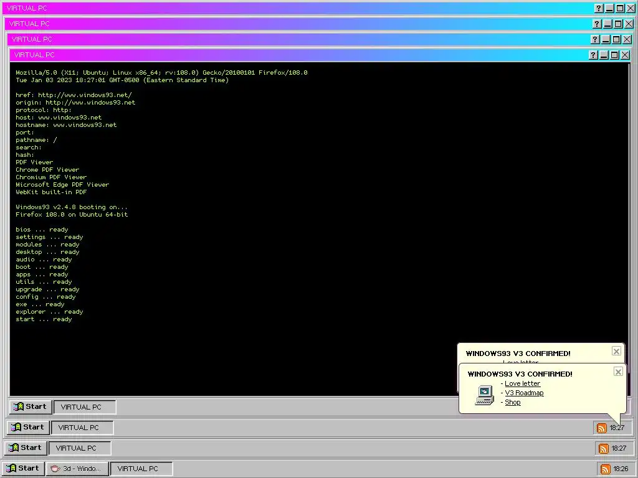The height and width of the screenshot is (478, 638).
Task: Open the 'Love letter' link in the popup
Action: 523,383
